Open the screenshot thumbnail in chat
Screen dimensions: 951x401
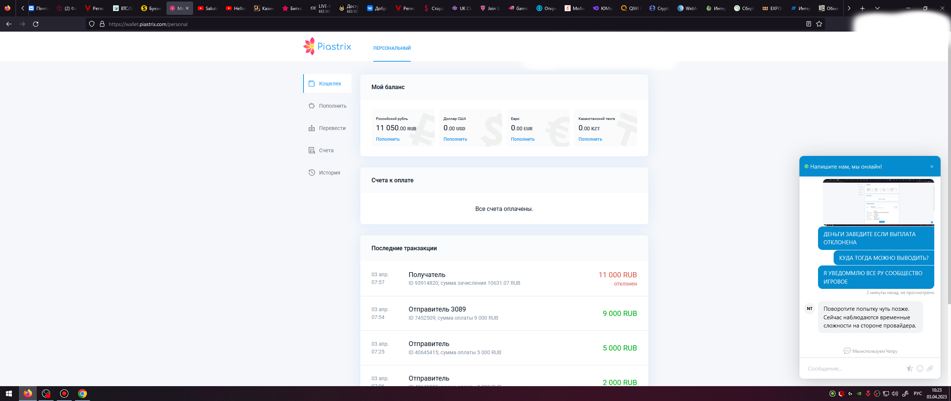(x=878, y=202)
